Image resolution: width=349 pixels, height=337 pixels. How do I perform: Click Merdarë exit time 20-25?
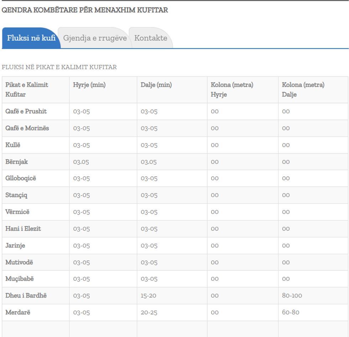click(x=149, y=312)
